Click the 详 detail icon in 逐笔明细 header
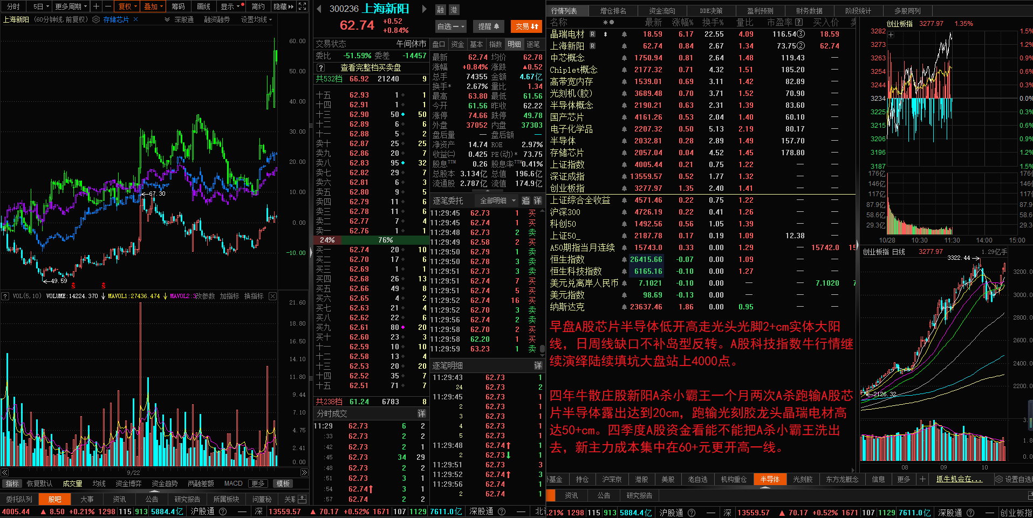Screen dimensions: 1033x518 [x=538, y=365]
